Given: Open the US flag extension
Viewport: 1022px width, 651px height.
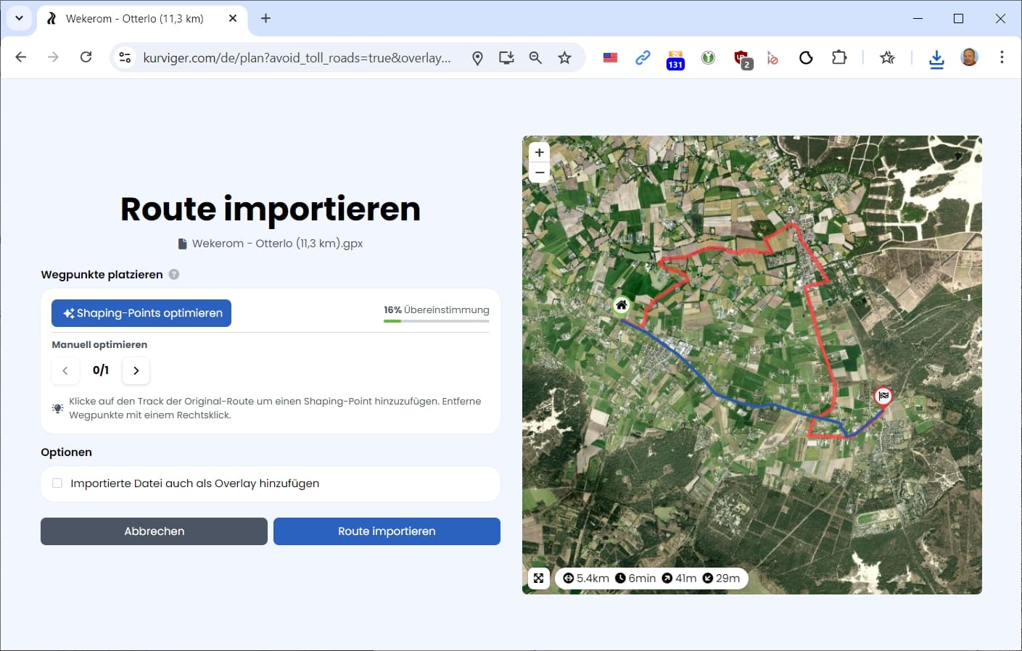Looking at the screenshot, I should [x=610, y=58].
